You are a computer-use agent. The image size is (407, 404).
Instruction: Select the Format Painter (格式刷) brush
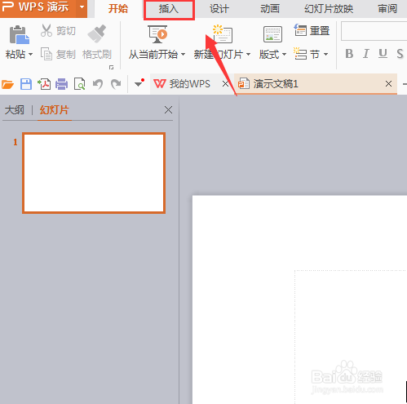point(97,33)
